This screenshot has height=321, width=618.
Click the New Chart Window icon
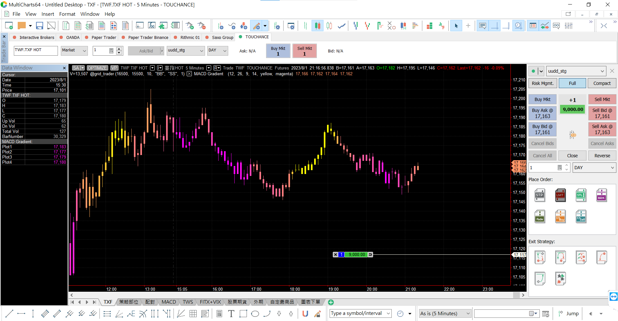click(x=9, y=26)
